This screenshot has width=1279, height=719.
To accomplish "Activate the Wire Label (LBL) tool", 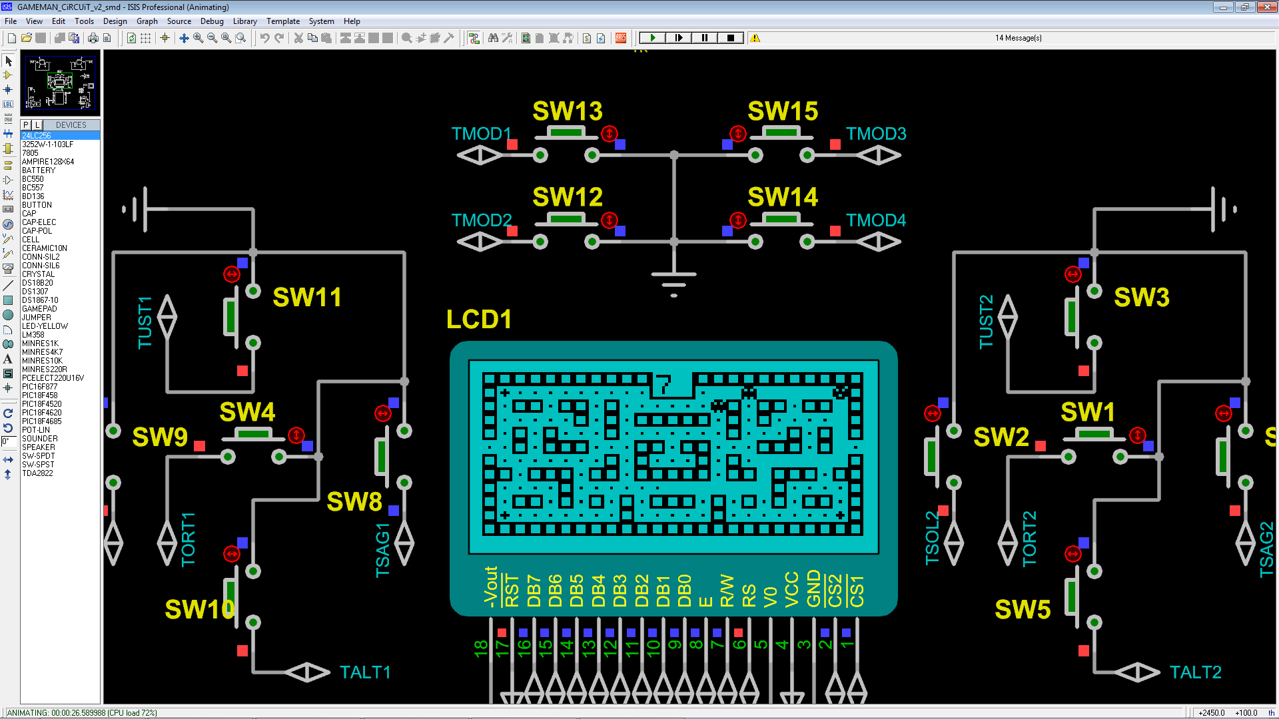I will click(8, 105).
